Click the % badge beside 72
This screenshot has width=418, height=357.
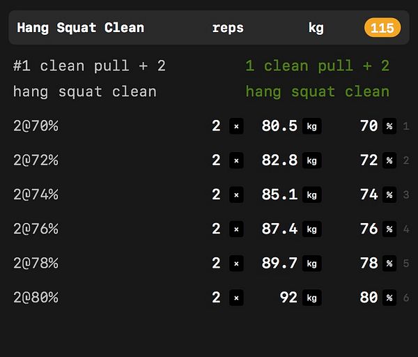[x=389, y=160]
